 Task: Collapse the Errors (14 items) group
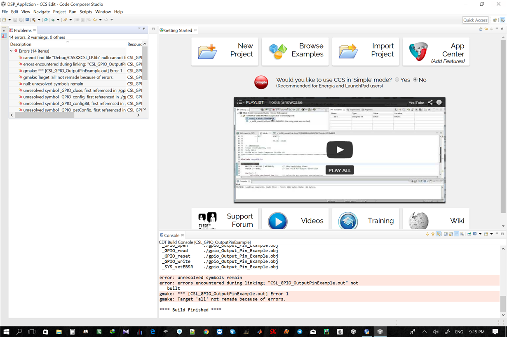point(12,51)
